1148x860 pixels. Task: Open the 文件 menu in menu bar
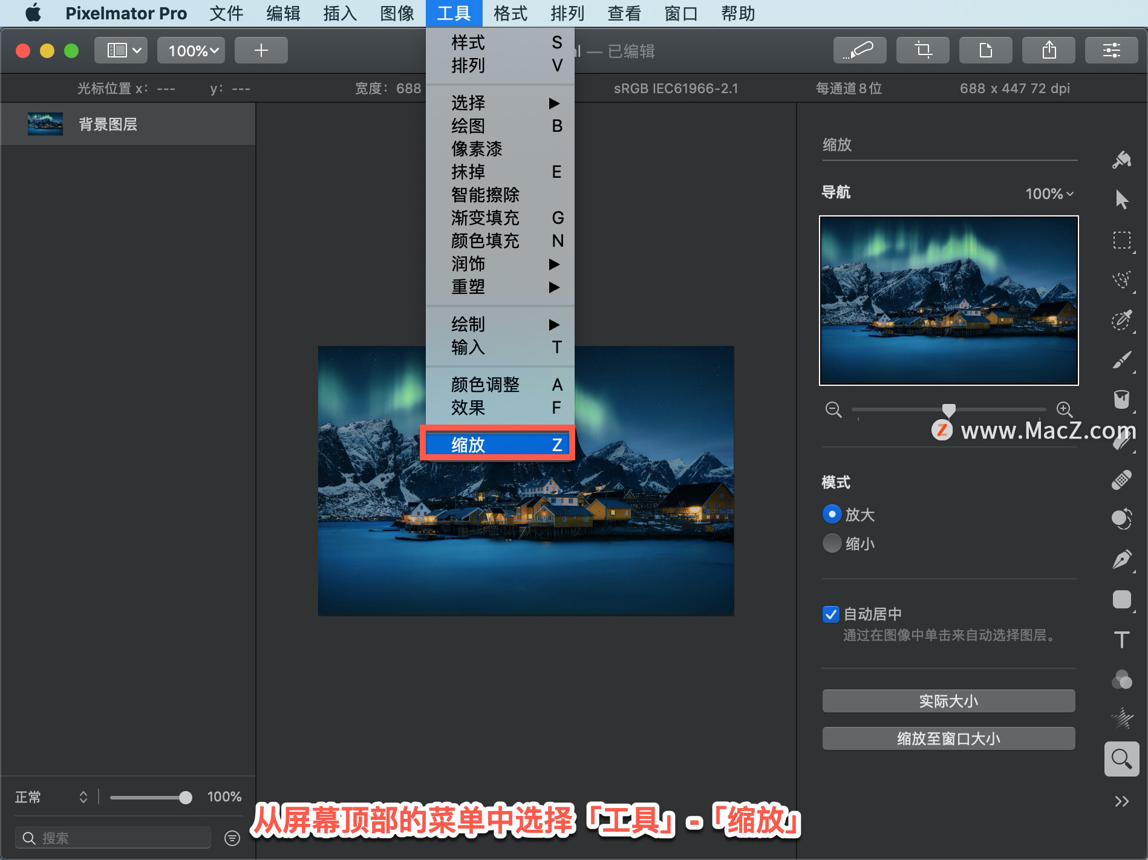(x=226, y=13)
